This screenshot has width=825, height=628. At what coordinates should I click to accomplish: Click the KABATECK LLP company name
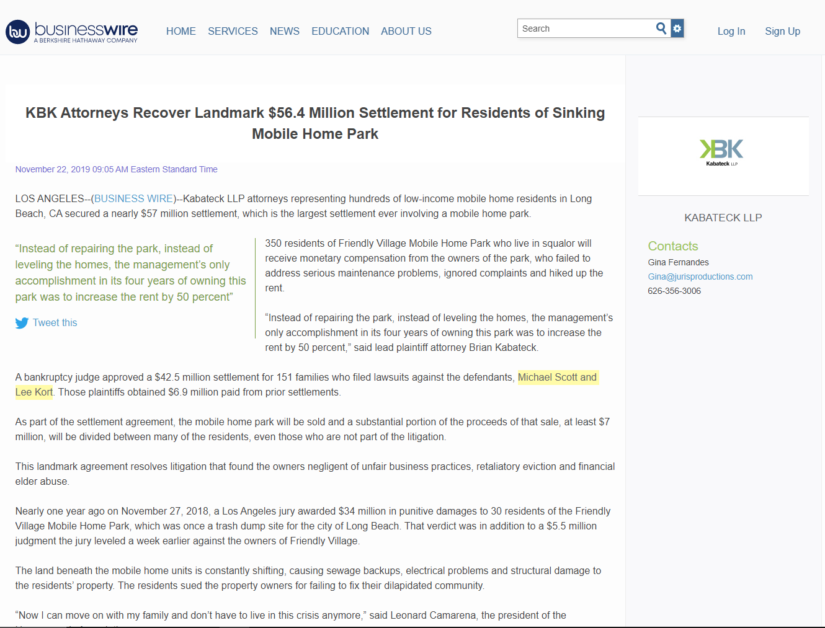point(723,218)
